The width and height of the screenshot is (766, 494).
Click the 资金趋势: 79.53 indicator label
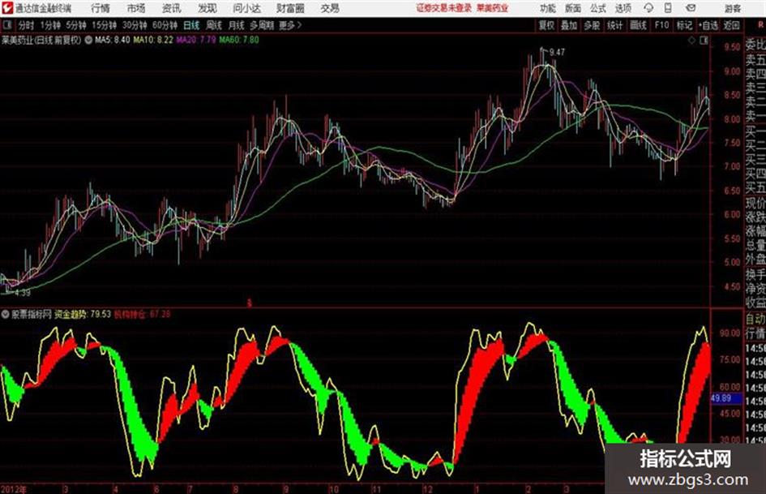tap(83, 314)
